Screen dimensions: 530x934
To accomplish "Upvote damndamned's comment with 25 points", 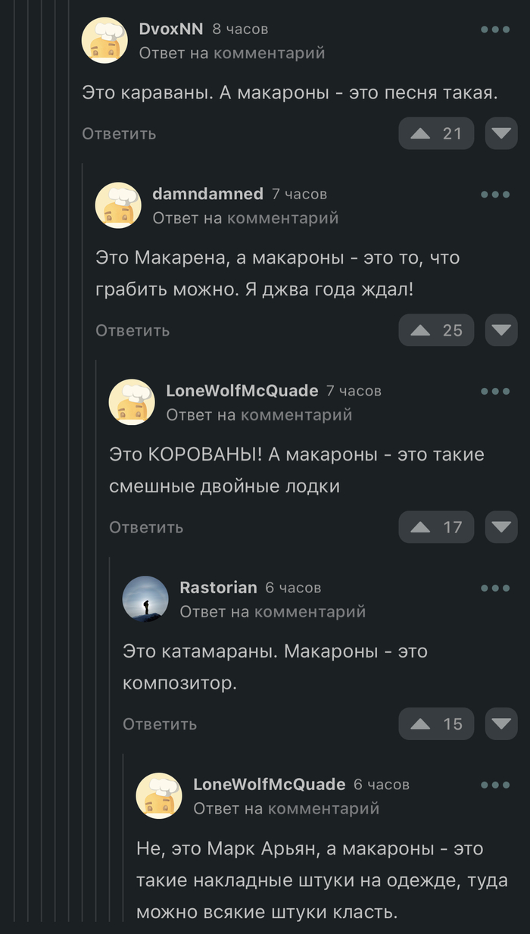I will [x=436, y=330].
